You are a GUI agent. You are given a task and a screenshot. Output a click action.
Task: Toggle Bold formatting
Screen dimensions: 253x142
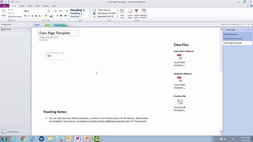[25, 16]
